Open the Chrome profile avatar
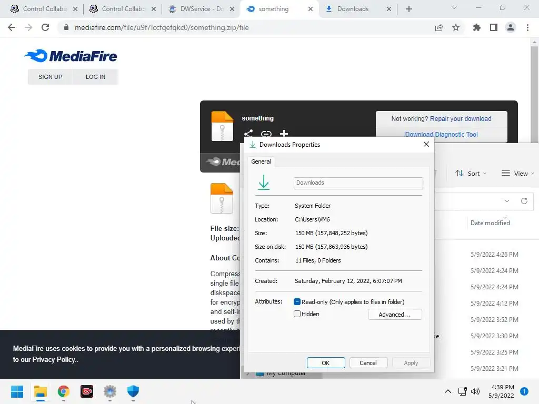 point(511,27)
